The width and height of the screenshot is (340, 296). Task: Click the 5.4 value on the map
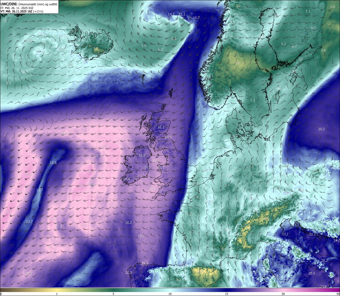(227, 185)
